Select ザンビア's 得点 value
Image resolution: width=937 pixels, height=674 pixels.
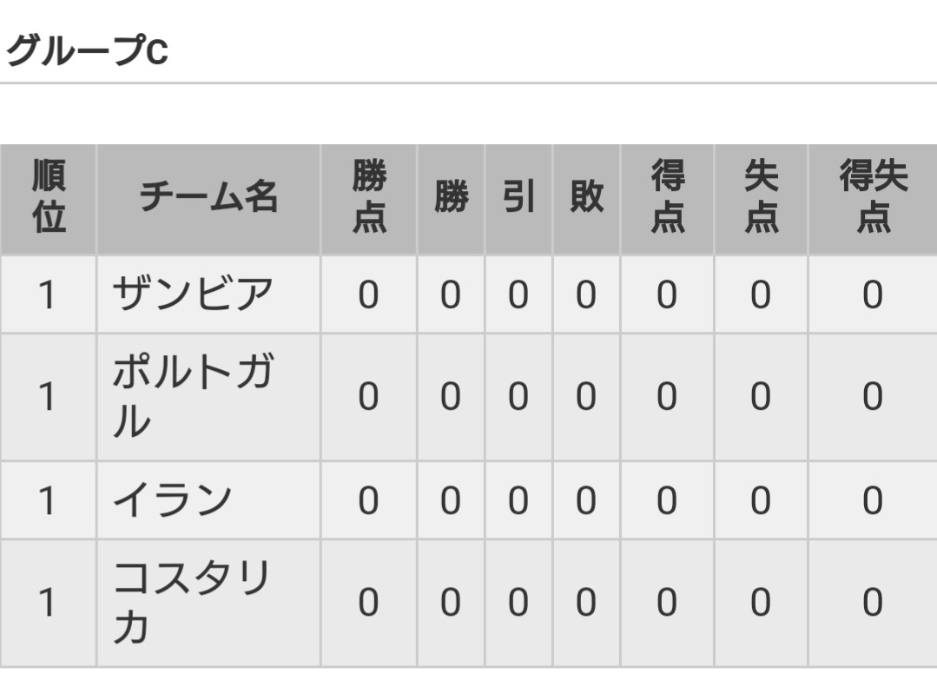tap(668, 294)
